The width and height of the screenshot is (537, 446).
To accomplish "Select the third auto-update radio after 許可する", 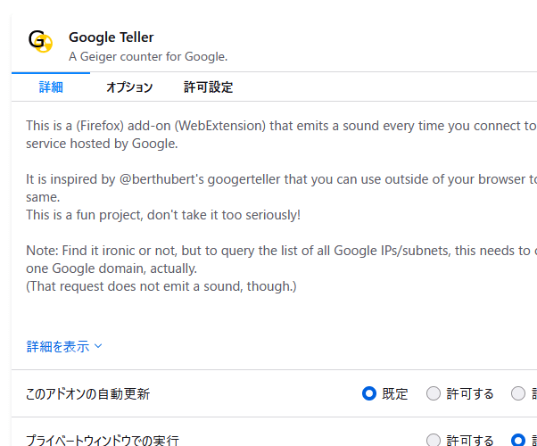I will 518,393.
